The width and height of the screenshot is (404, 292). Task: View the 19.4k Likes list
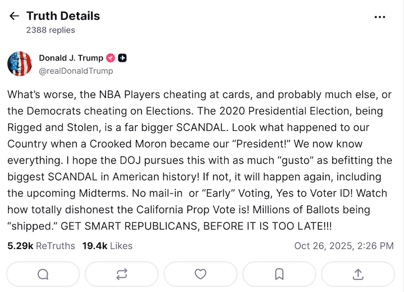tap(107, 246)
